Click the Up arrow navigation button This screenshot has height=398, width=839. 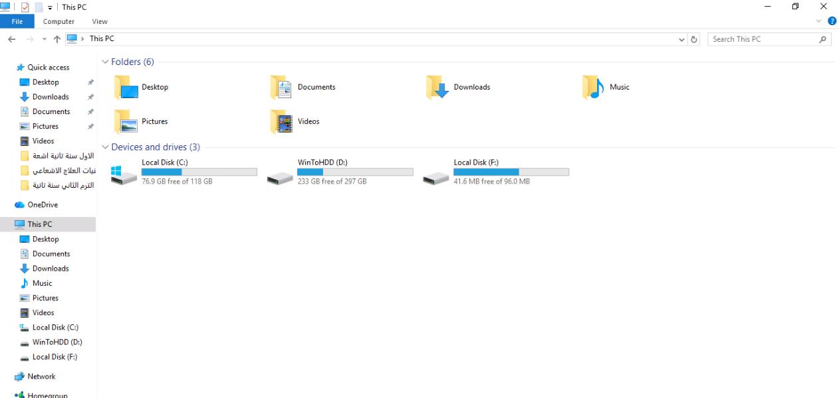click(57, 39)
